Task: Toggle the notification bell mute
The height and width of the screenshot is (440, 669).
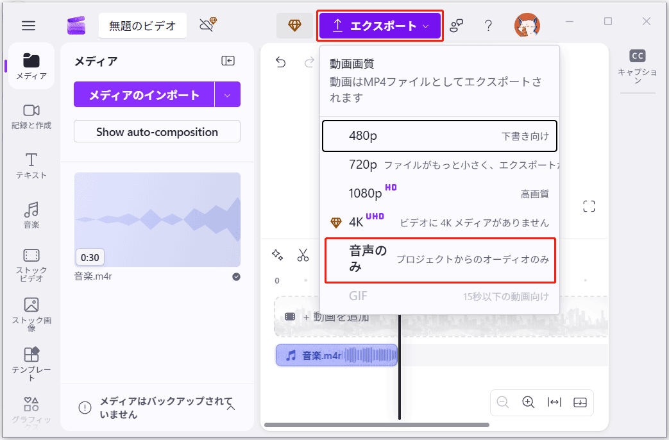Action: pos(208,25)
